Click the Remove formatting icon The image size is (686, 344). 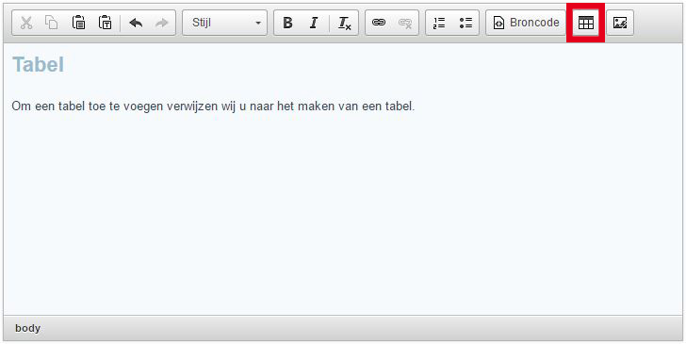(x=345, y=23)
